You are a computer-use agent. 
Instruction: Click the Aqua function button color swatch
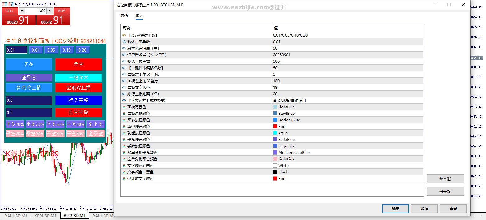pyautogui.click(x=275, y=133)
